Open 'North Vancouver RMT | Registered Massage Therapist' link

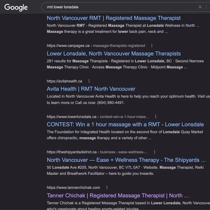click(x=114, y=18)
